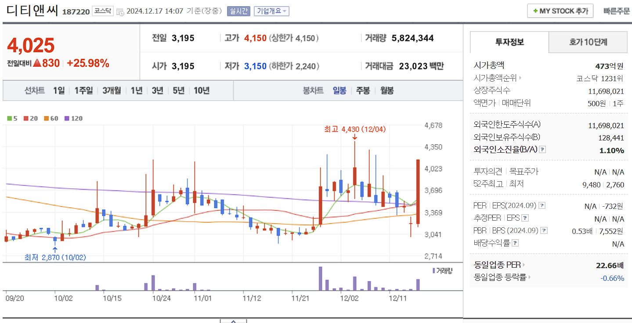Image resolution: width=632 pixels, height=323 pixels.
Task: Expand 동일업종 PER detail arrow
Action: coord(524,265)
